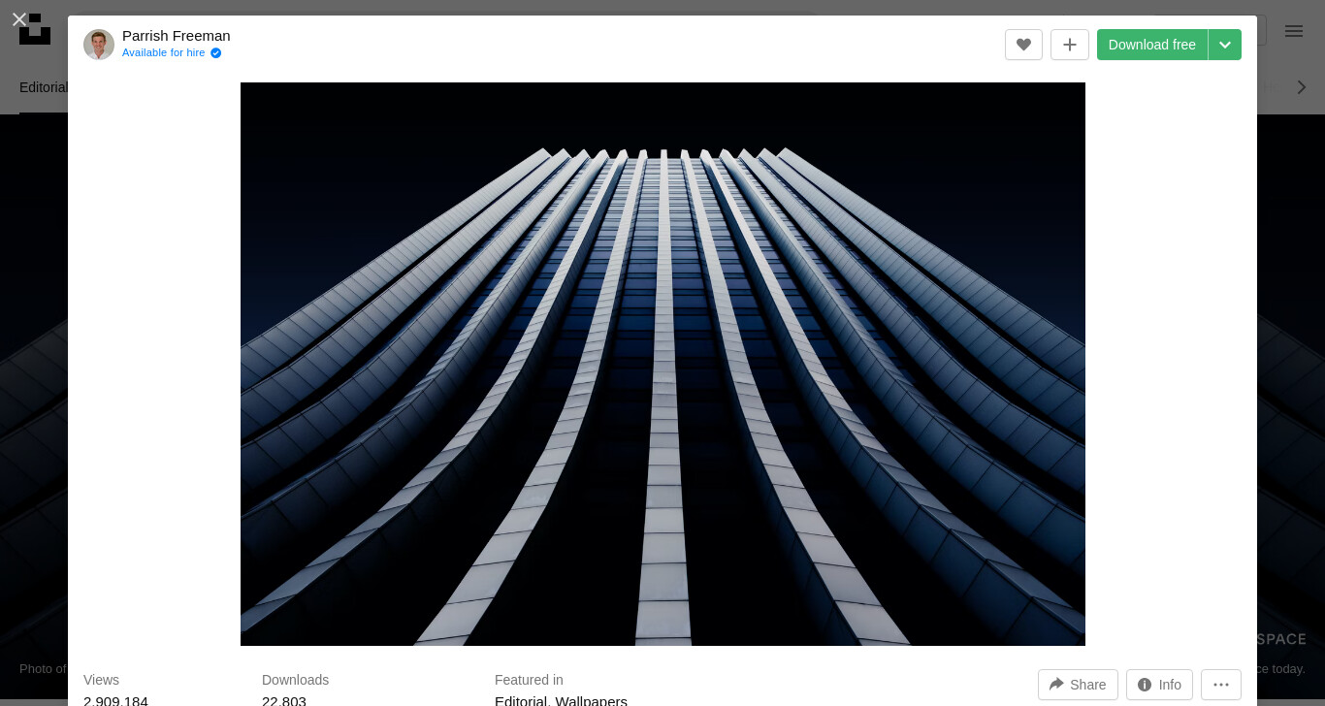This screenshot has height=706, width=1325.
Task: Like this photo with heart button
Action: 1023,45
